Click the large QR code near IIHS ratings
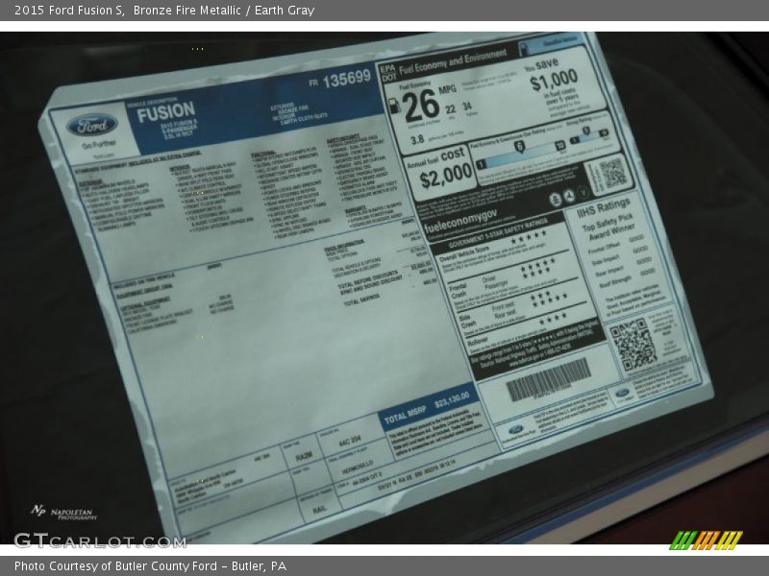 (x=633, y=345)
